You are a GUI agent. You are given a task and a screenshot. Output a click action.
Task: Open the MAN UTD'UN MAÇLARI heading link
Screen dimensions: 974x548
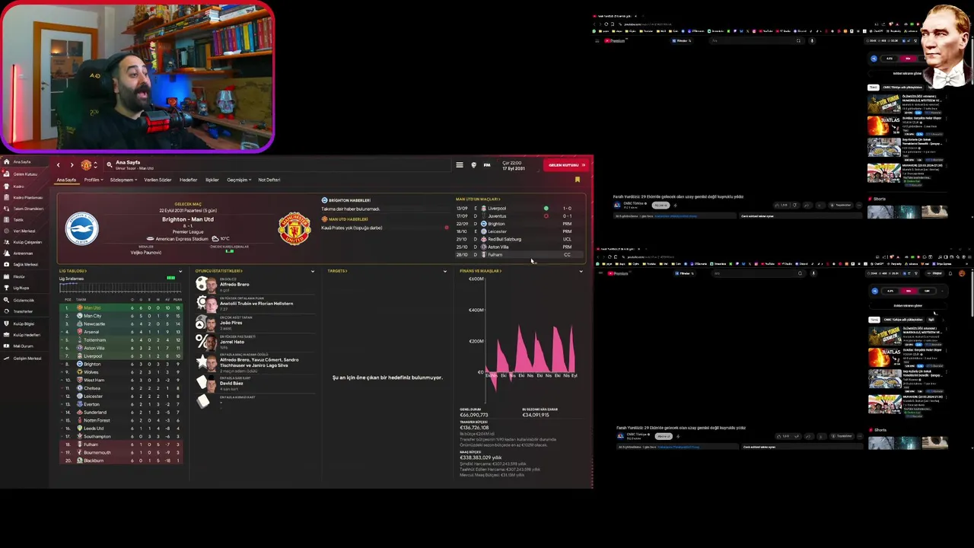click(478, 199)
